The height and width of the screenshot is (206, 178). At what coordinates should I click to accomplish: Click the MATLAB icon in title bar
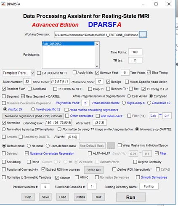tap(3, 4)
